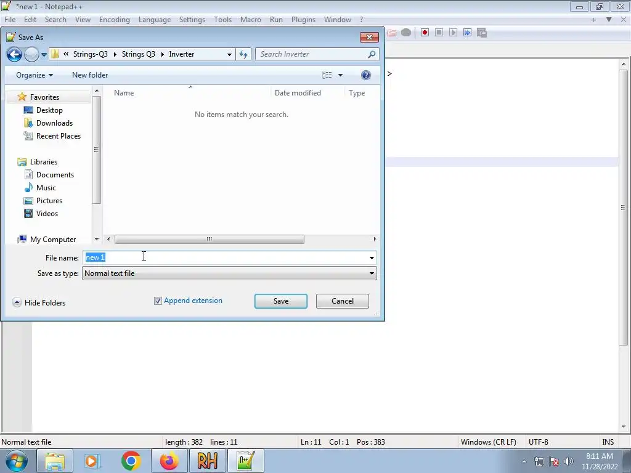Click the Save Current Recorded Macro icon
Screen dimensions: 631x473
482,33
